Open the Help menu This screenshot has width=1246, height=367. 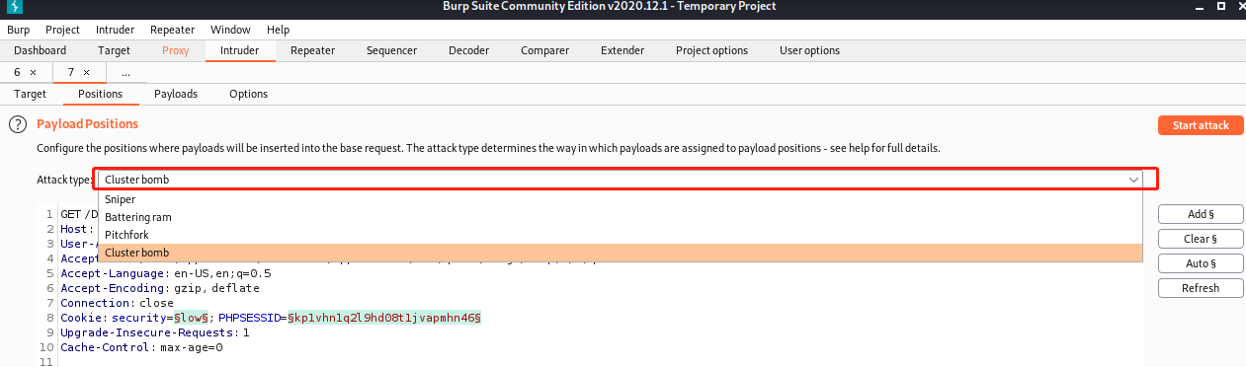278,31
